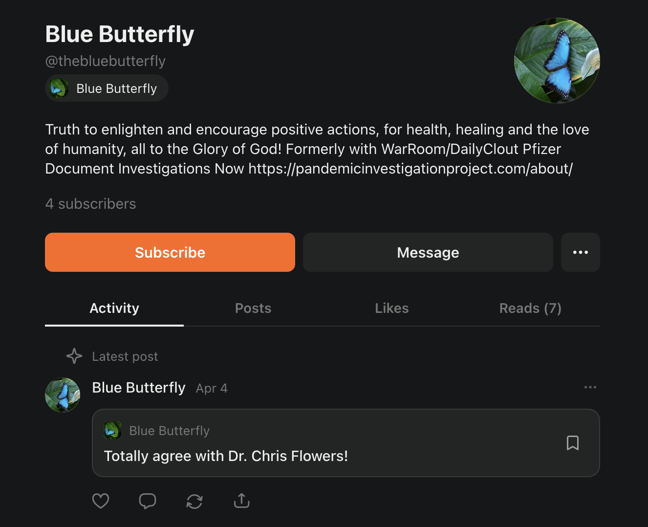Click the large butterfly profile picture
Image resolution: width=648 pixels, height=527 pixels.
click(x=557, y=61)
